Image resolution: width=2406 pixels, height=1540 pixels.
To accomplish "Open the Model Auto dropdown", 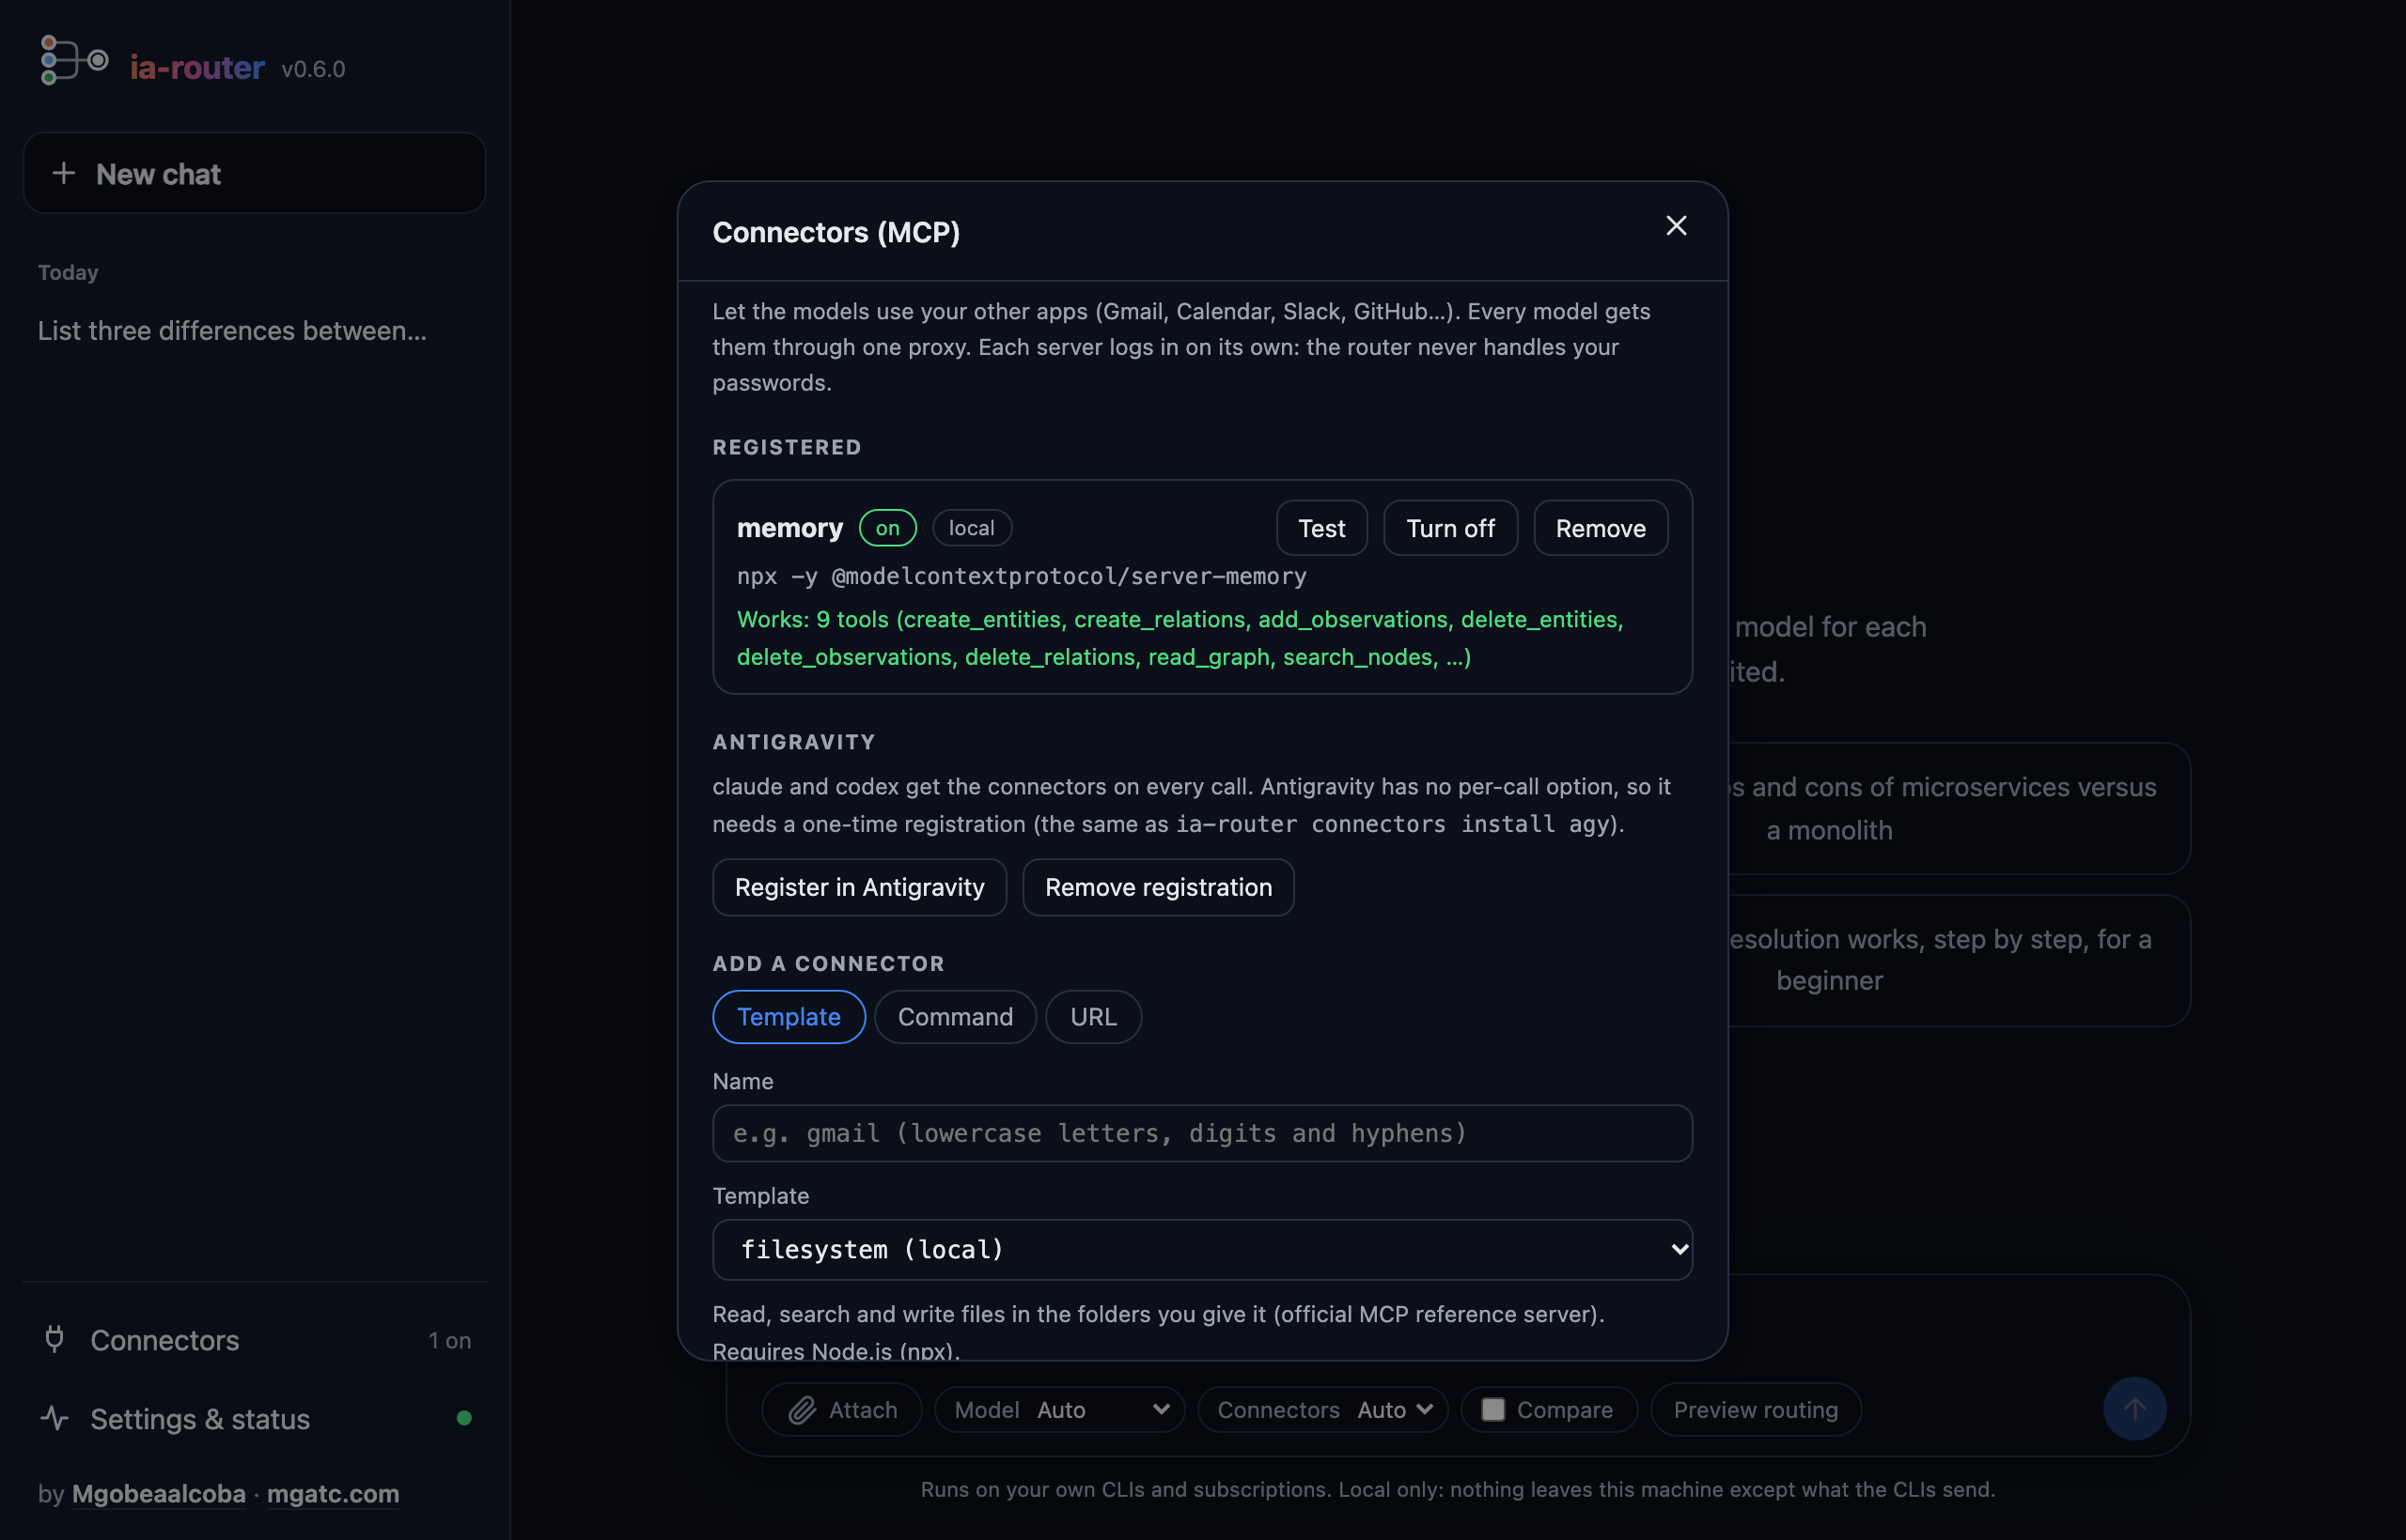I will click(1060, 1409).
